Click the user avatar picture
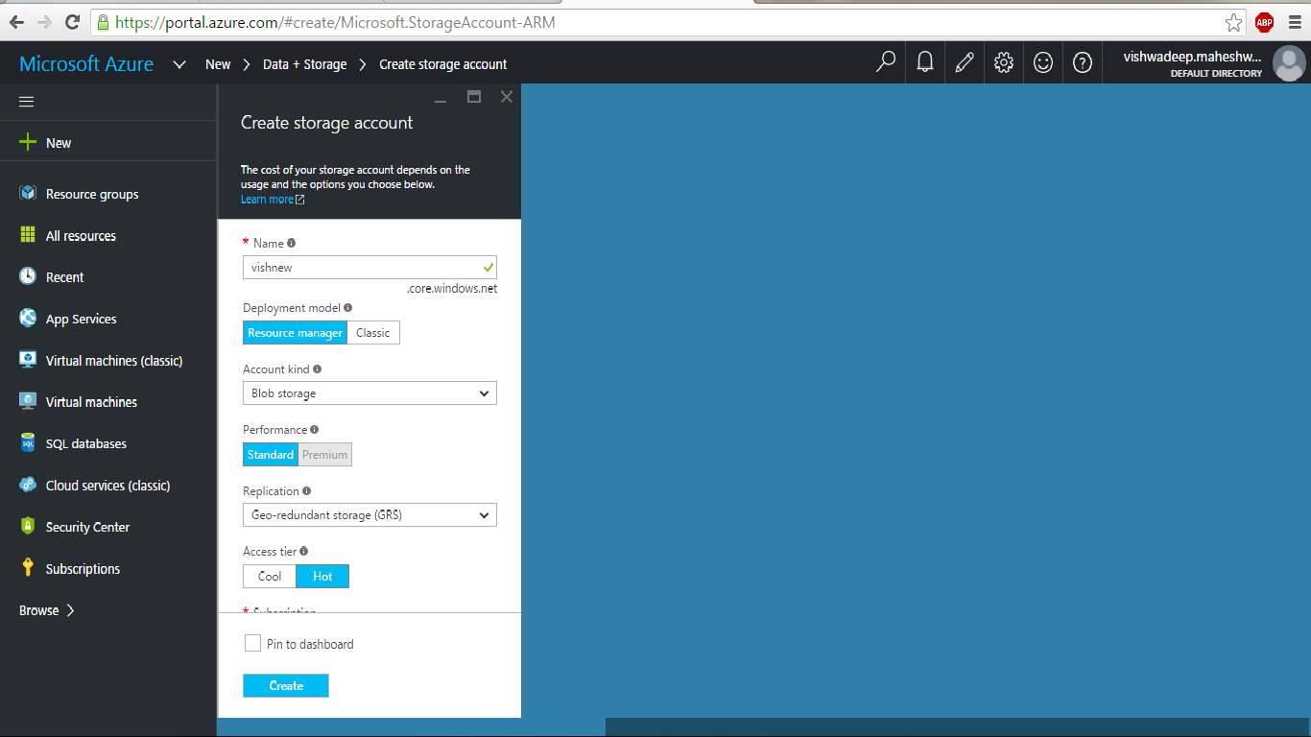 coord(1289,63)
